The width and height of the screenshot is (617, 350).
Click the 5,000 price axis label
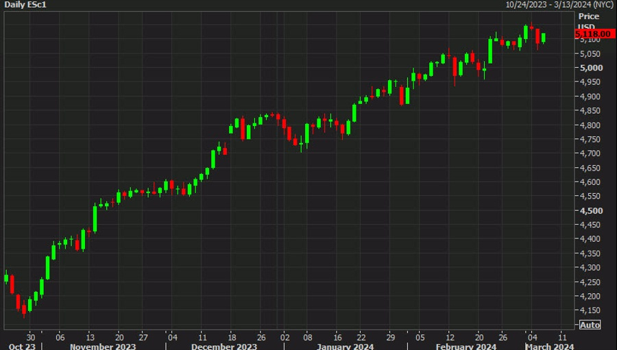coord(591,68)
